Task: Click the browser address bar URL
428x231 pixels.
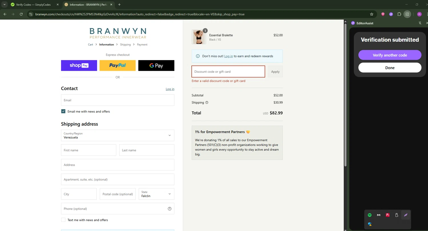Action: [x=140, y=14]
